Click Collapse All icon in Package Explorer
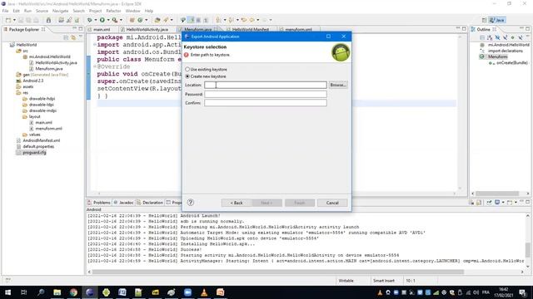This screenshot has height=299, width=533. (x=66, y=37)
